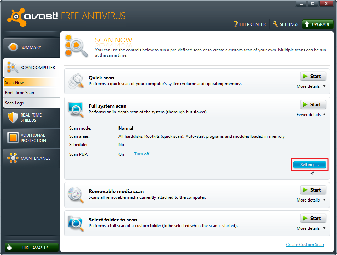Click green play icon on Removable media Start
The height and width of the screenshot is (255, 337).
[305, 190]
